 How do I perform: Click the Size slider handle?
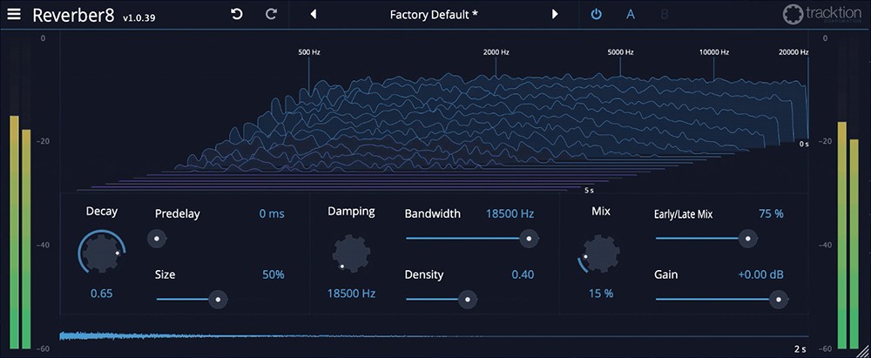coord(218,299)
